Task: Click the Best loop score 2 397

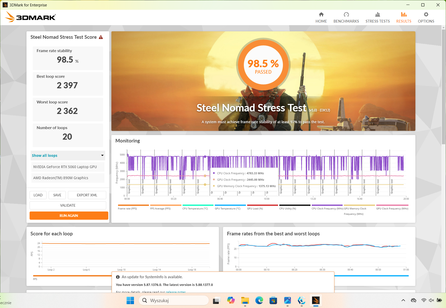Action: click(67, 85)
